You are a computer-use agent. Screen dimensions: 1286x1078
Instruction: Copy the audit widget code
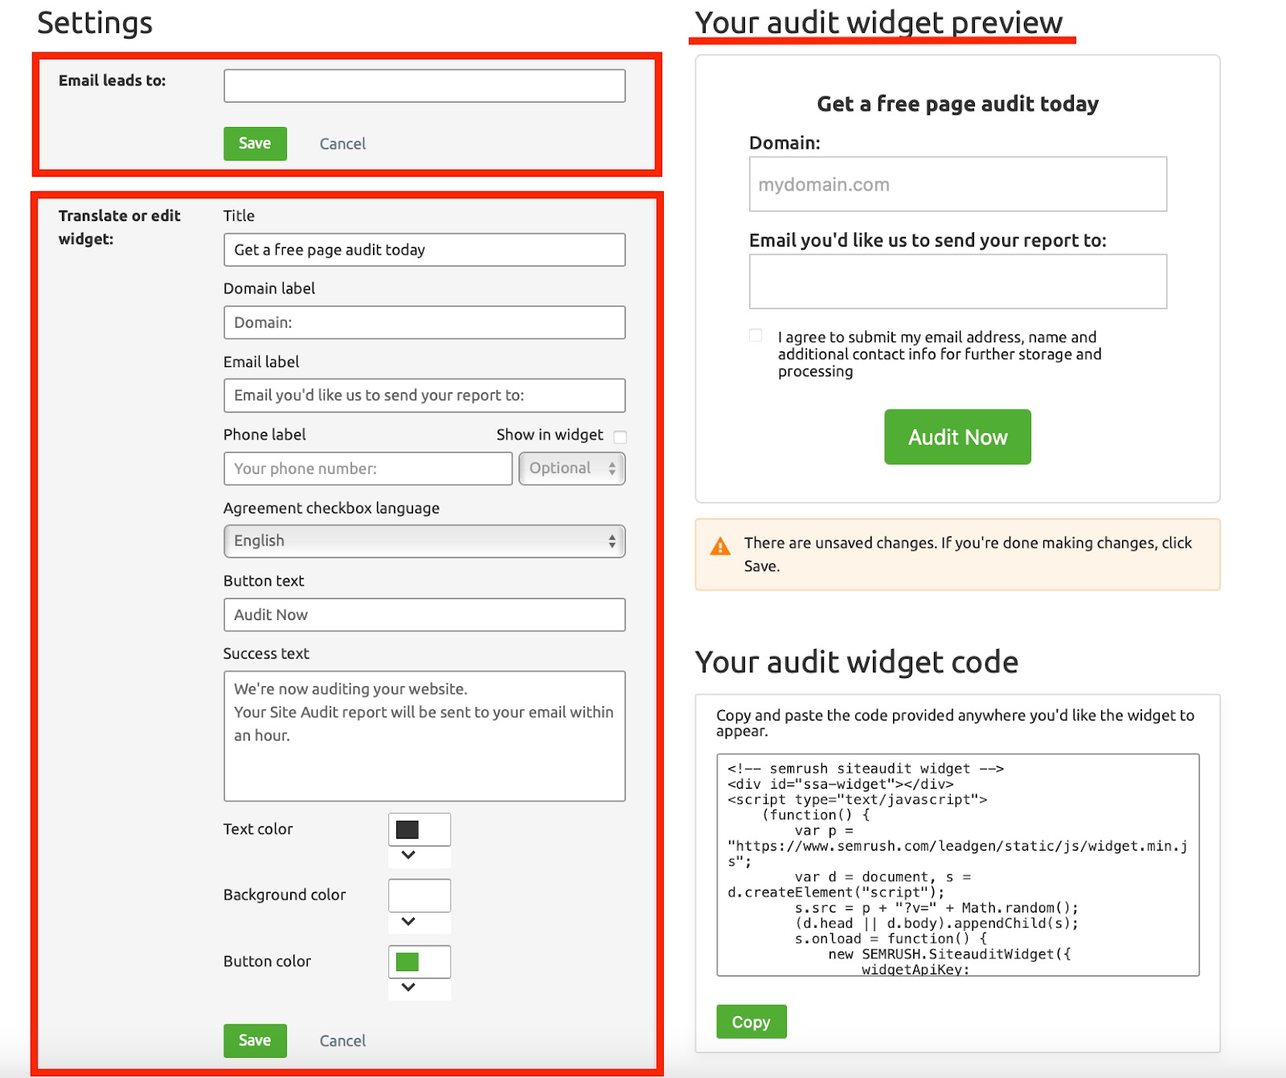[752, 1022]
